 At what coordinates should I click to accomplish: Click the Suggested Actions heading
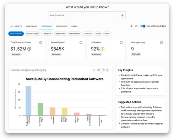click(x=129, y=102)
